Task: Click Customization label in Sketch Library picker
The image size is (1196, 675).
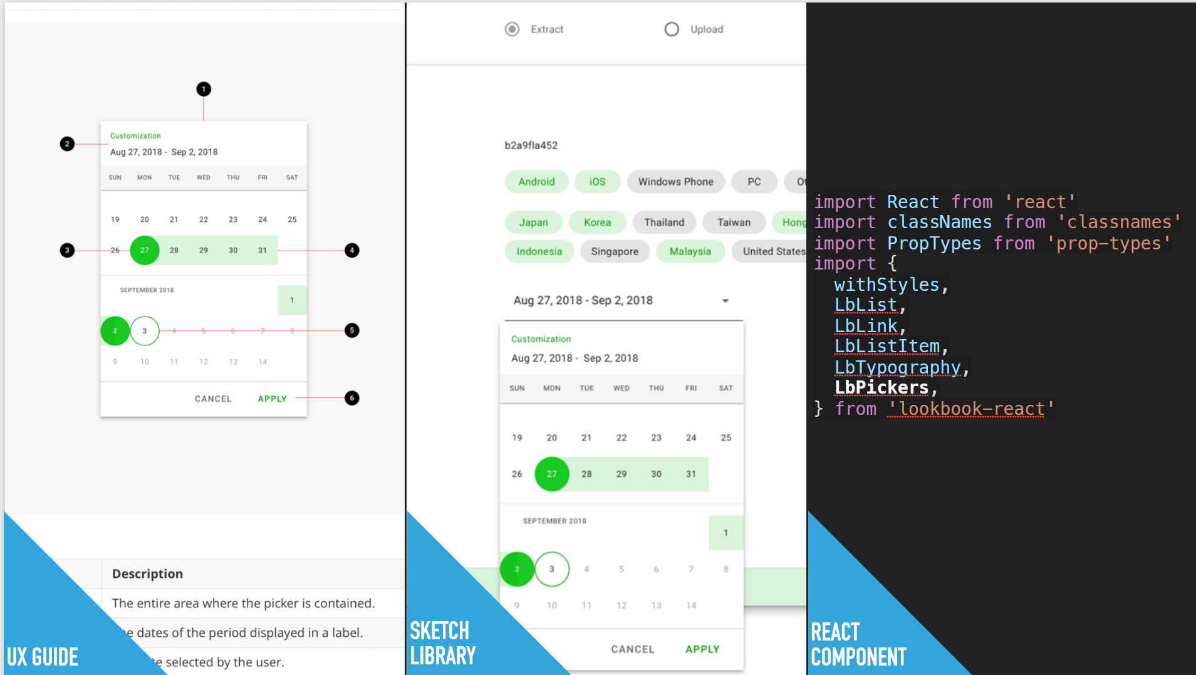Action: pyautogui.click(x=541, y=339)
